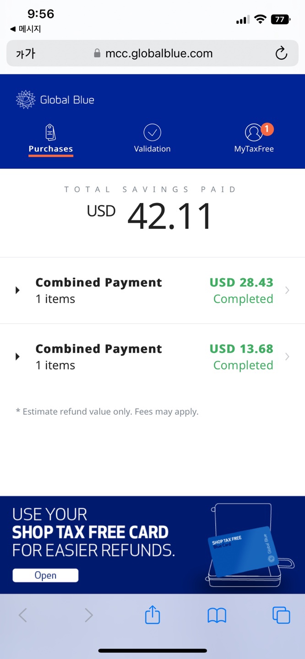Screen dimensions: 305x659
Task: Open details chevron for USD 13.68 payment
Action: pos(287,357)
